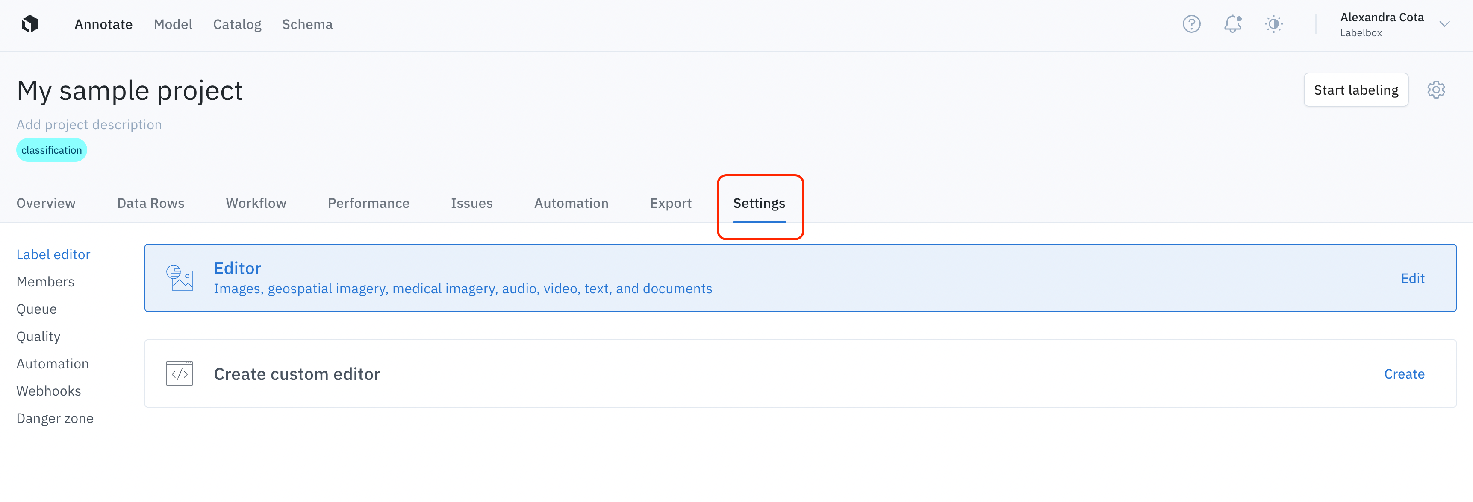Click the classification tag chip

click(51, 150)
